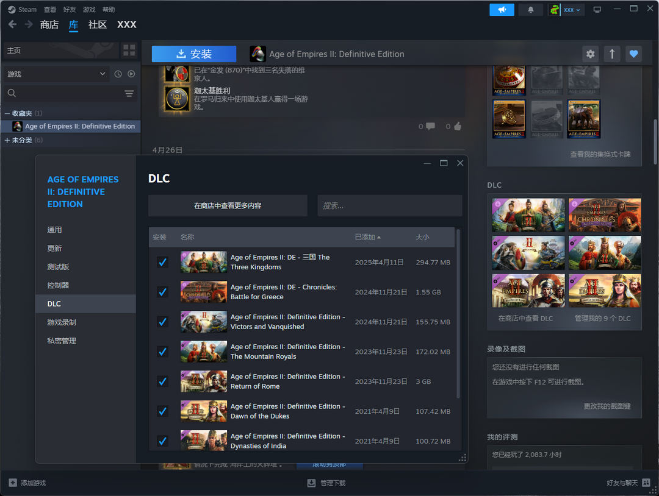This screenshot has width=659, height=496.
Task: Open friends and chat icon
Action: 646,483
